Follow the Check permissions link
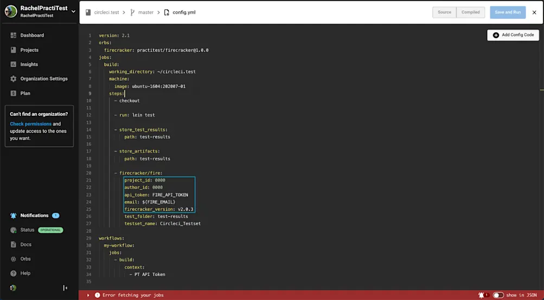Screen dimensions: 544x300 click(30, 123)
